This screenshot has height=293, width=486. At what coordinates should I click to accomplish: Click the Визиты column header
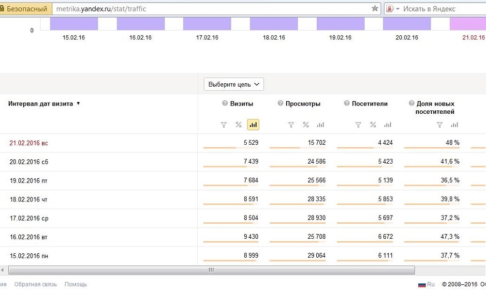tap(241, 104)
